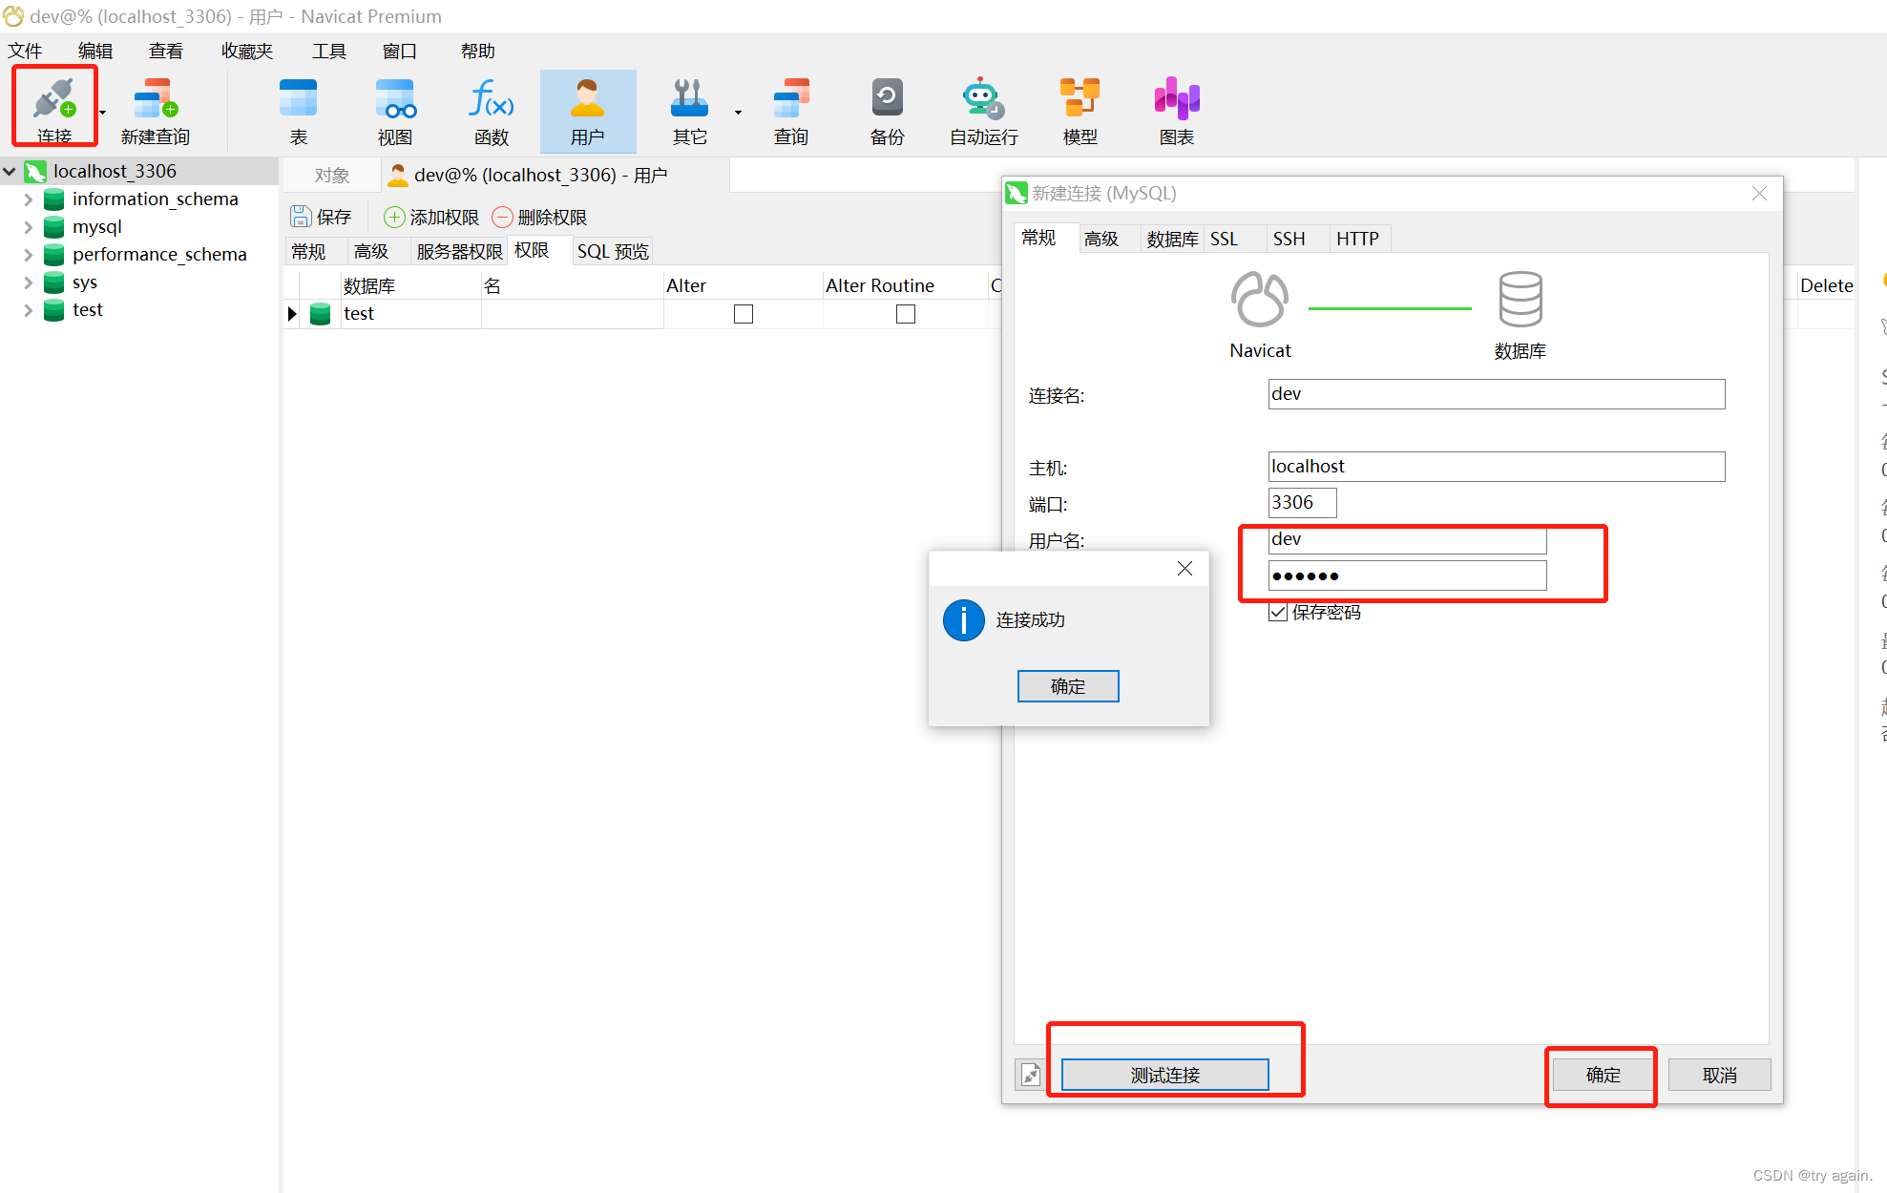Click the Username (用户名) dev field
Viewport: 1887px width, 1193px height.
pos(1407,539)
